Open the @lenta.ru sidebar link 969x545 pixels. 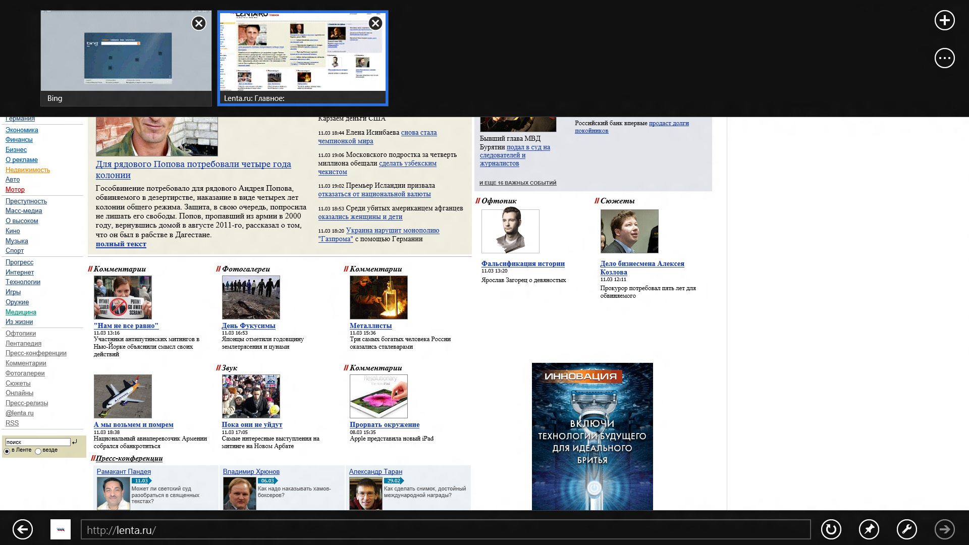[x=20, y=413]
